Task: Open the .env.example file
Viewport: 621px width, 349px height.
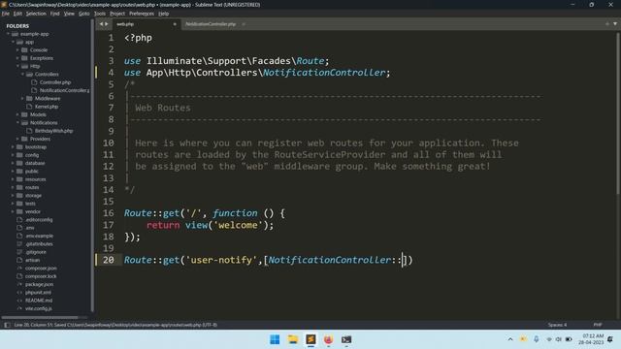Action: [x=39, y=236]
